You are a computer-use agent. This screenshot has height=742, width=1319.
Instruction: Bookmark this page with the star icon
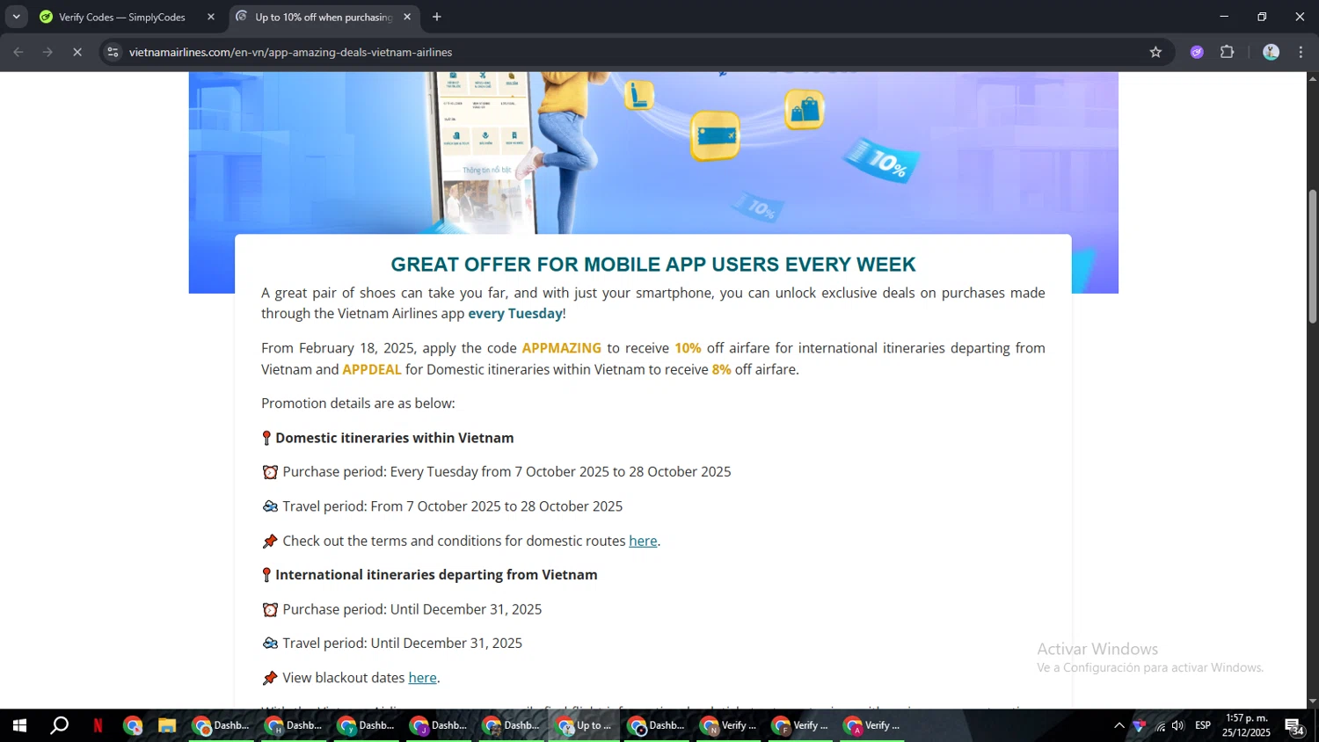(1155, 53)
